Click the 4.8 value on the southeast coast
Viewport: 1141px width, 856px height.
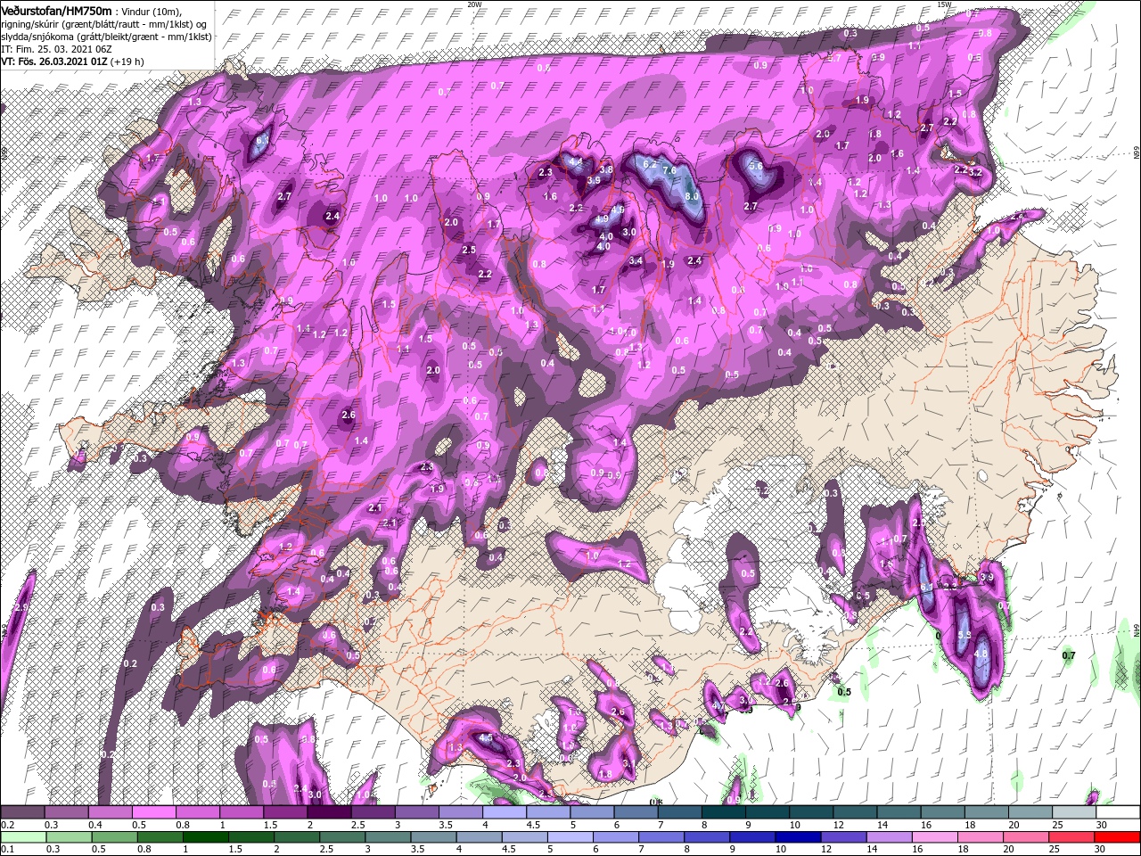(x=981, y=654)
